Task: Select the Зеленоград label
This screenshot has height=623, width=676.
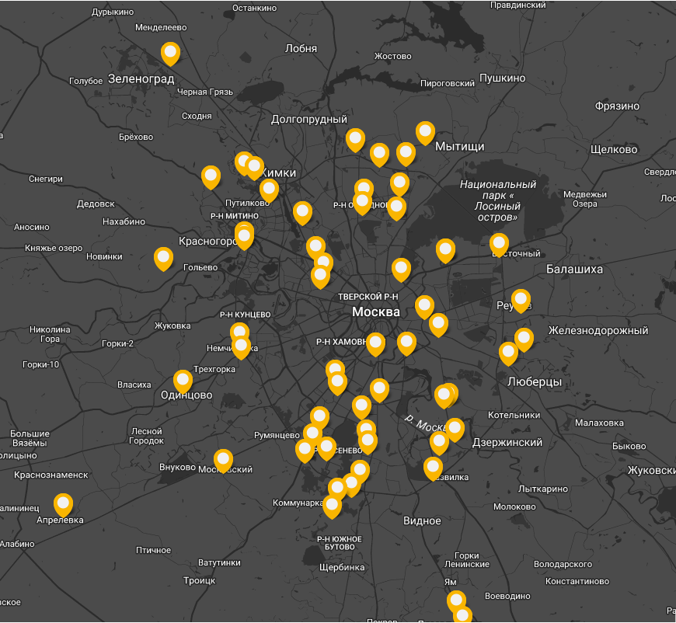Action: click(x=141, y=79)
